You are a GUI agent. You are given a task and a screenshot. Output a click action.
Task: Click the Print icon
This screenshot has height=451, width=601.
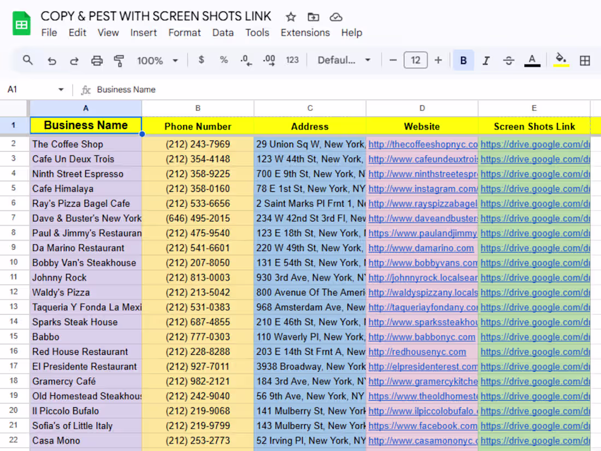pos(97,60)
